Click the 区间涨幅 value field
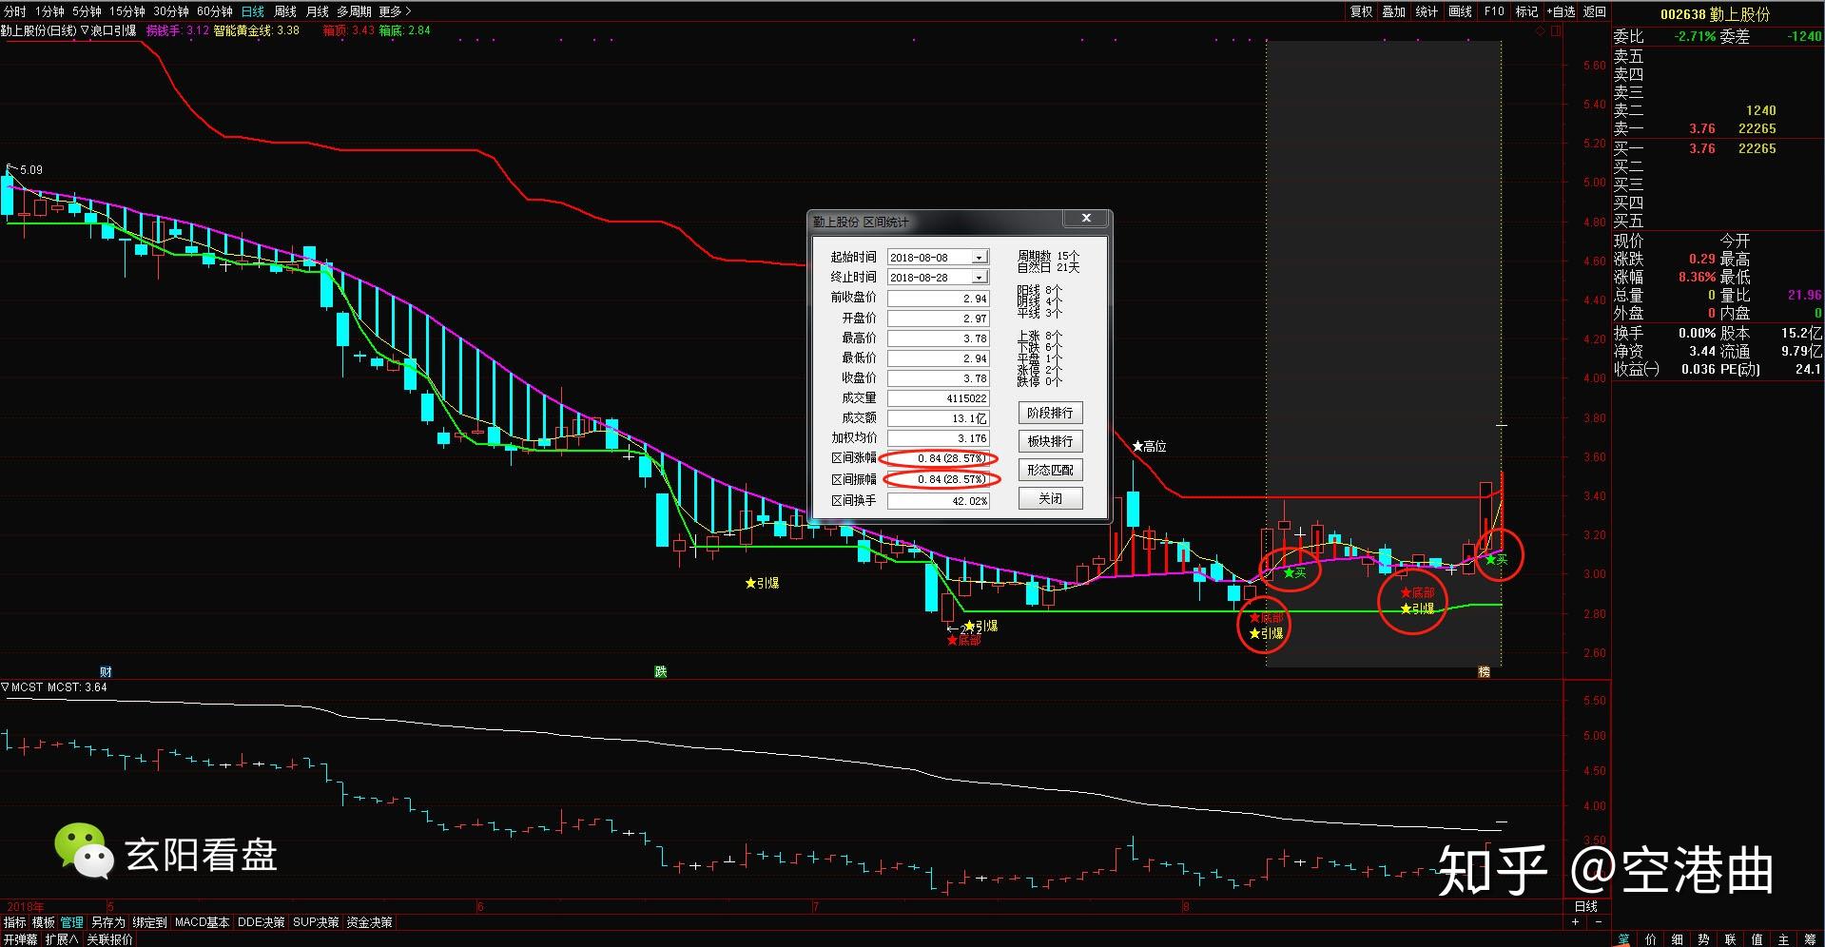Image resolution: width=1825 pixels, height=947 pixels. pos(939,458)
